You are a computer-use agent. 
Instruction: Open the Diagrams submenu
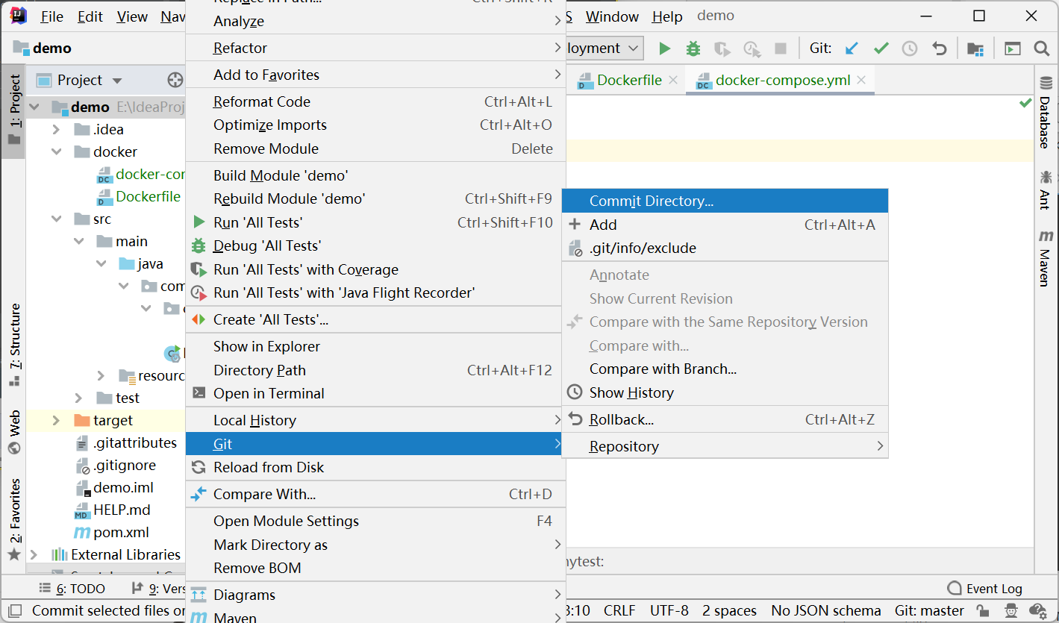[x=375, y=595]
